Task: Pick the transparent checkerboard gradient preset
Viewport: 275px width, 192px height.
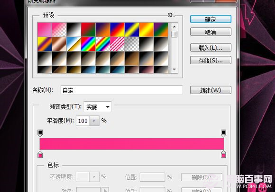Action: pyautogui.click(x=132, y=44)
